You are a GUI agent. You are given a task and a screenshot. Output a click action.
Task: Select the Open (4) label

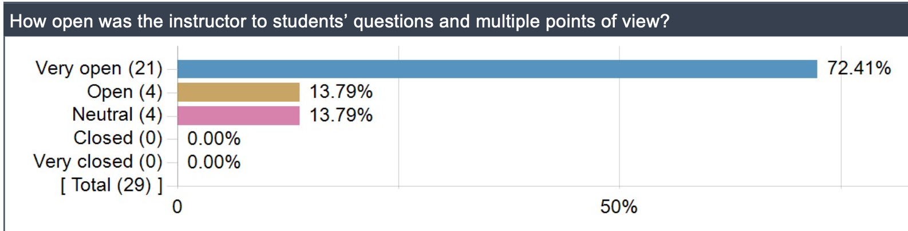pyautogui.click(x=125, y=92)
